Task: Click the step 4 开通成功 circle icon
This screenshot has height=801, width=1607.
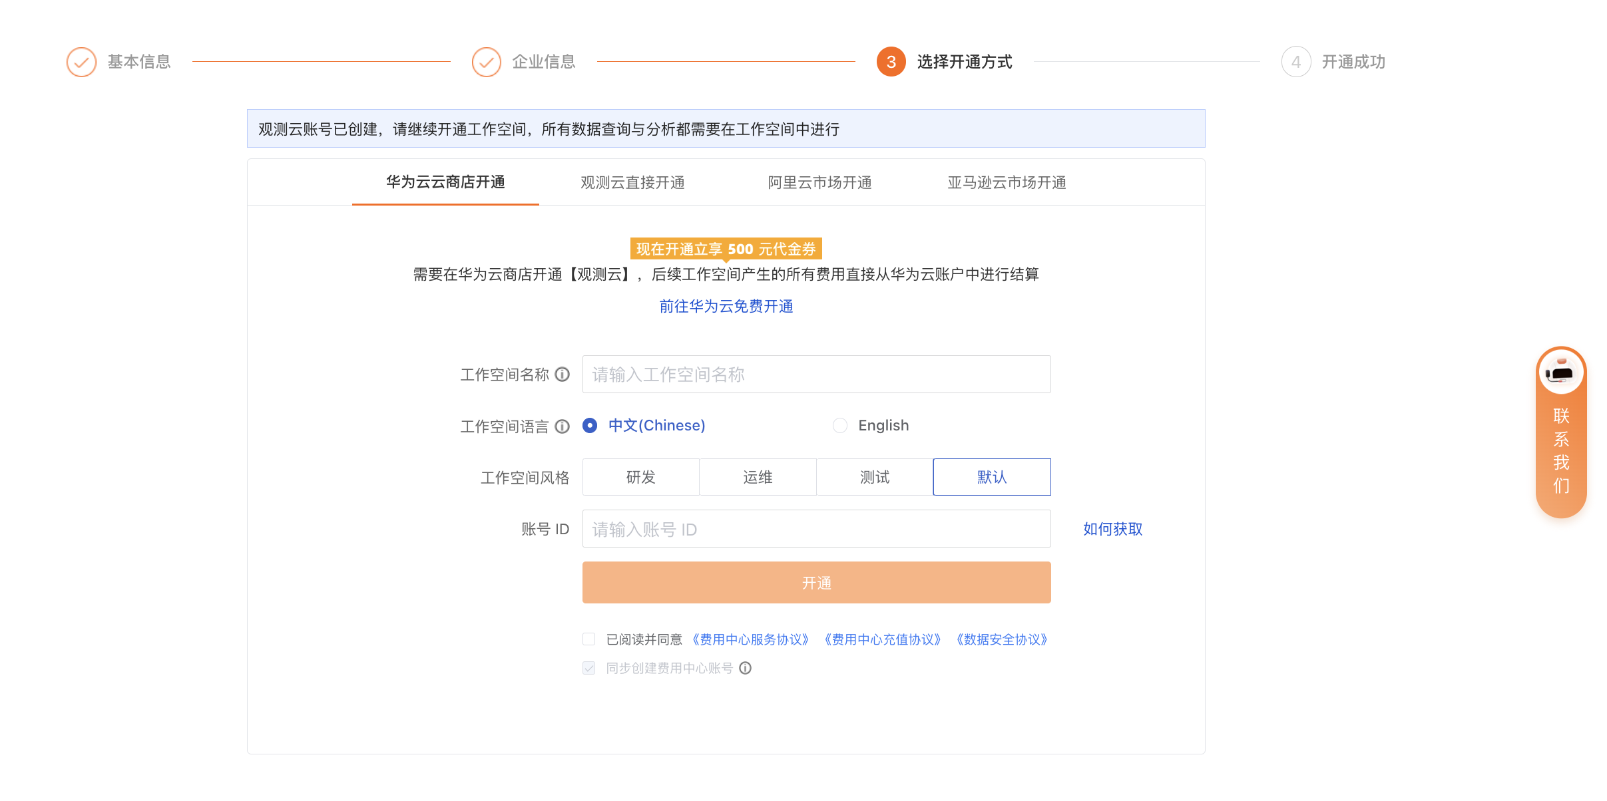Action: pyautogui.click(x=1295, y=62)
